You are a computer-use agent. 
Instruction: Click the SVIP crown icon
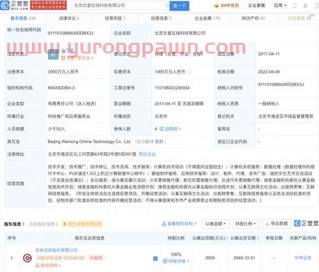coord(216,6)
